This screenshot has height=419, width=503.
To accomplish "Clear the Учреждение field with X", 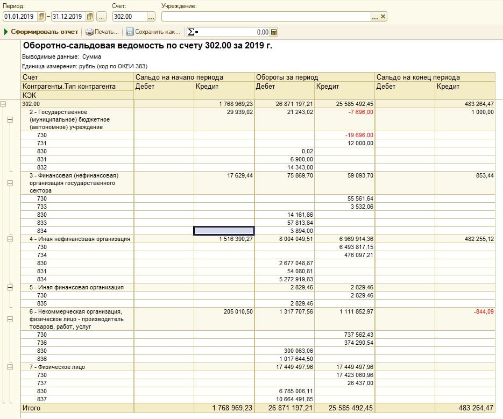I will click(x=383, y=17).
